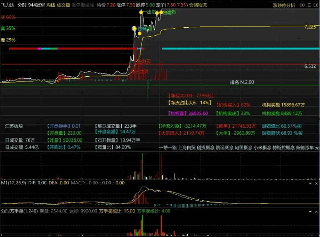320x237 pixels.
Task: Click the 大单 -2960.89万 value
Action: (235, 133)
